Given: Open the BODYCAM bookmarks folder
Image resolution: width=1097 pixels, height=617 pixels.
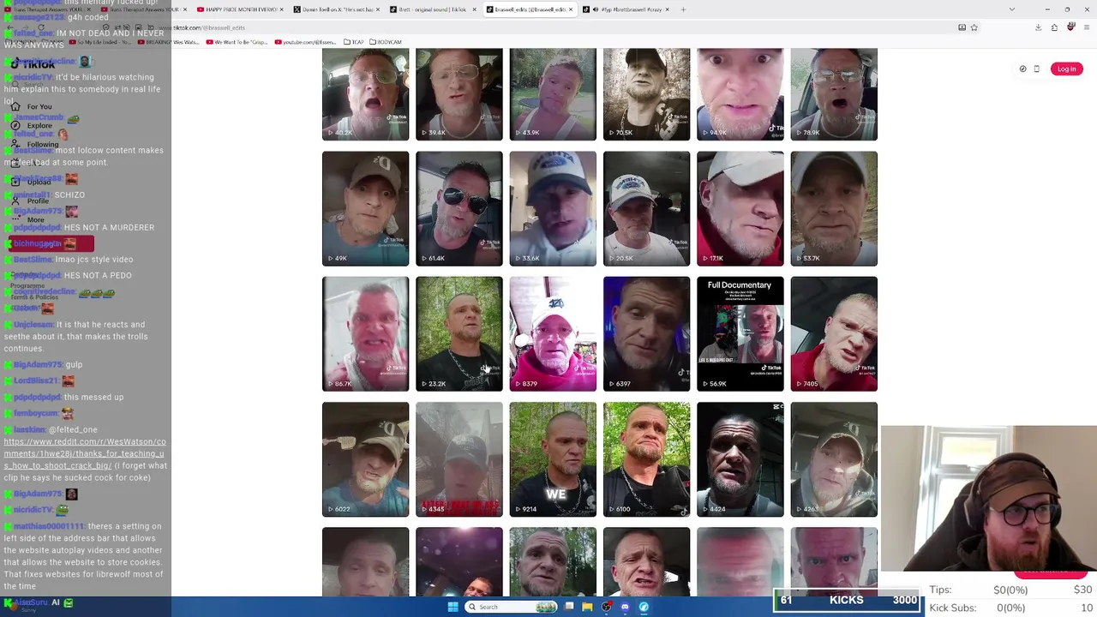Looking at the screenshot, I should tap(385, 42).
